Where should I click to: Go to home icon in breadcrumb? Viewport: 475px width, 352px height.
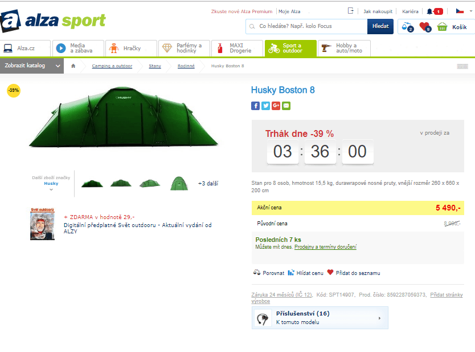point(73,66)
